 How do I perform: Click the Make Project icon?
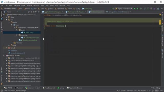click(113, 9)
